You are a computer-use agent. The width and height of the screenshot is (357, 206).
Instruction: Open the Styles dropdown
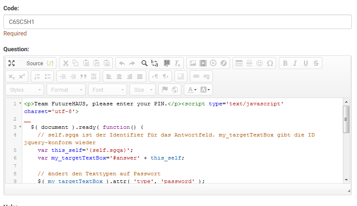(x=24, y=90)
